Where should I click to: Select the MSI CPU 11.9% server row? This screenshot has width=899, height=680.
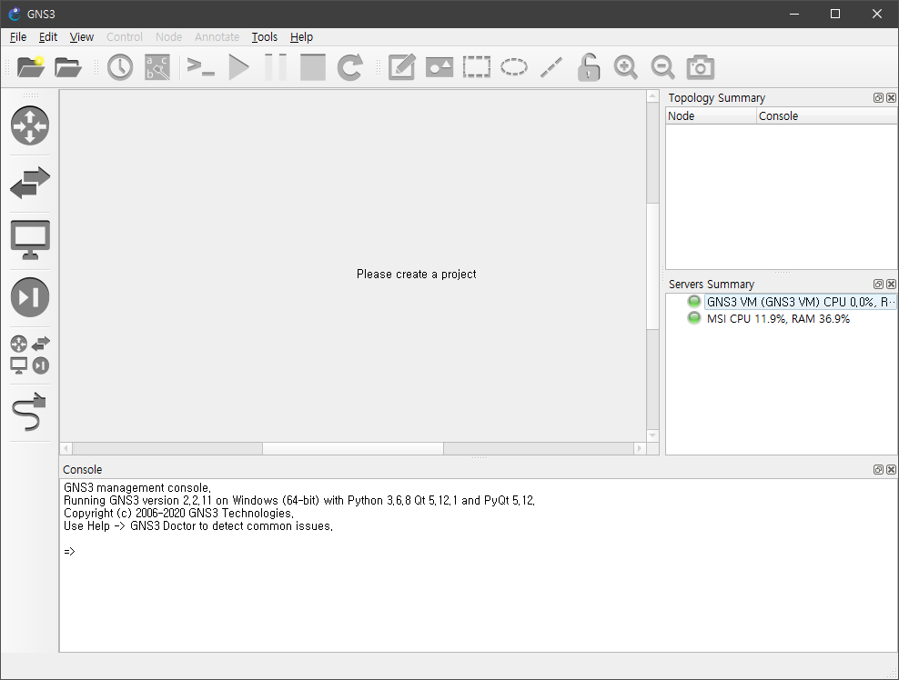[778, 318]
